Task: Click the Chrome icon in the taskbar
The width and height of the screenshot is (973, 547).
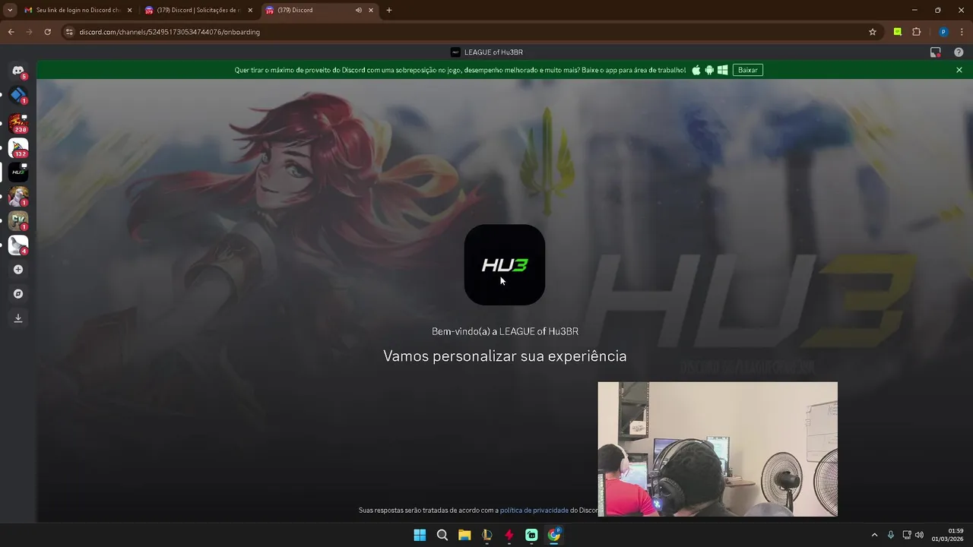Action: pyautogui.click(x=554, y=535)
